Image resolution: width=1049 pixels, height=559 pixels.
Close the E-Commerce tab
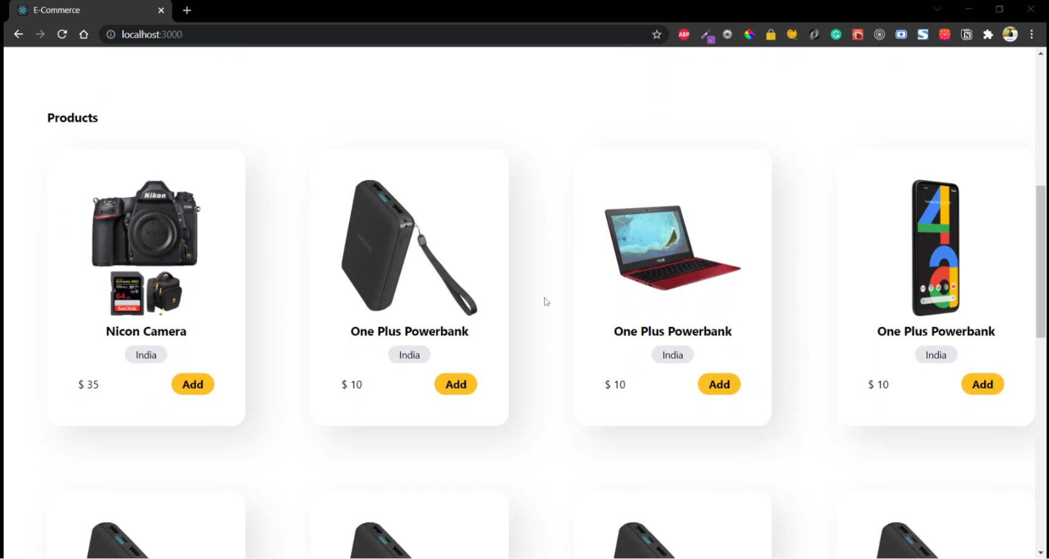coord(161,10)
